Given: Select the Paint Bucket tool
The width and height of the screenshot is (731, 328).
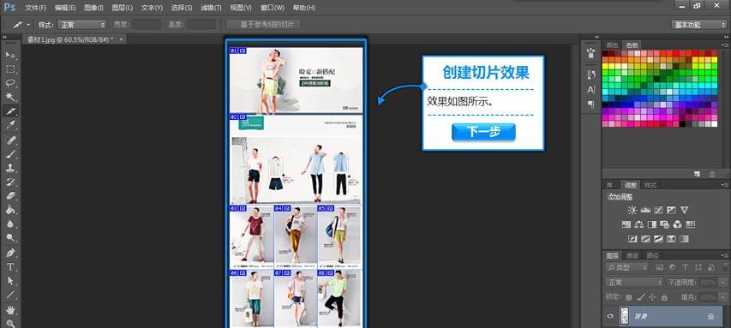Looking at the screenshot, I should (x=10, y=210).
